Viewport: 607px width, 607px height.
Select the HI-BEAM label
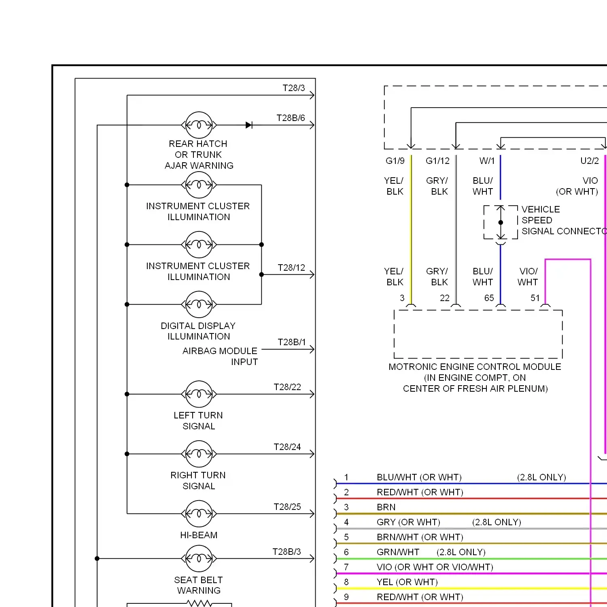point(199,535)
